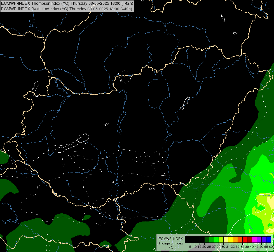Click the legend unit °C
Image resolution: width=274 pixels, height=252 pixels.
pos(171,248)
